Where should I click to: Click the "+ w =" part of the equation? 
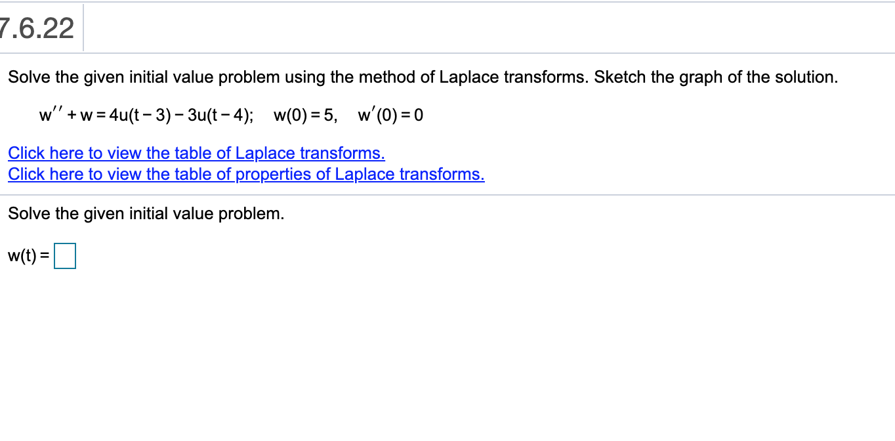point(86,116)
